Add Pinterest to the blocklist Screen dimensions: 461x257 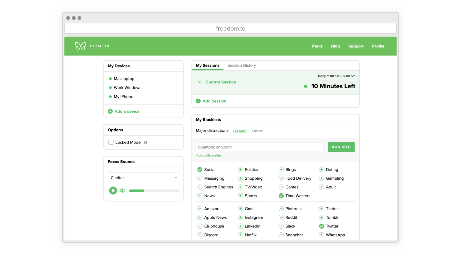point(281,209)
